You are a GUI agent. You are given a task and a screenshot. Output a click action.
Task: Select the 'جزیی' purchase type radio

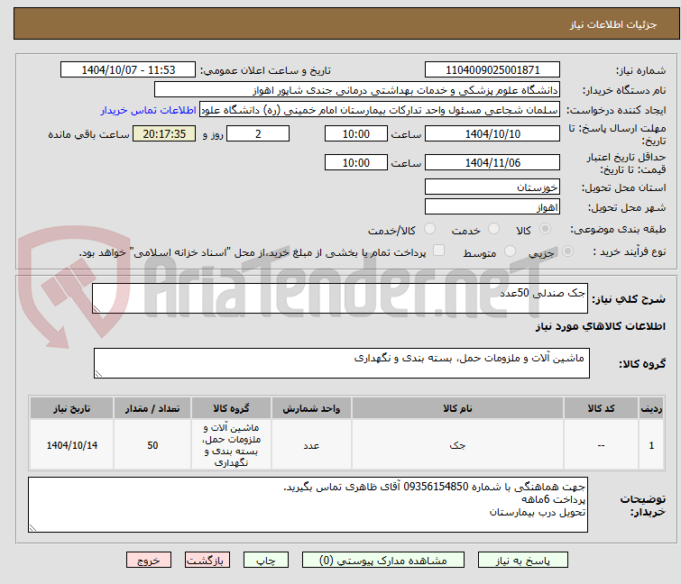pyautogui.click(x=567, y=251)
